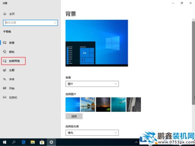Select the 字体 fonts icon
This screenshot has width=195, height=146.
point(4,79)
